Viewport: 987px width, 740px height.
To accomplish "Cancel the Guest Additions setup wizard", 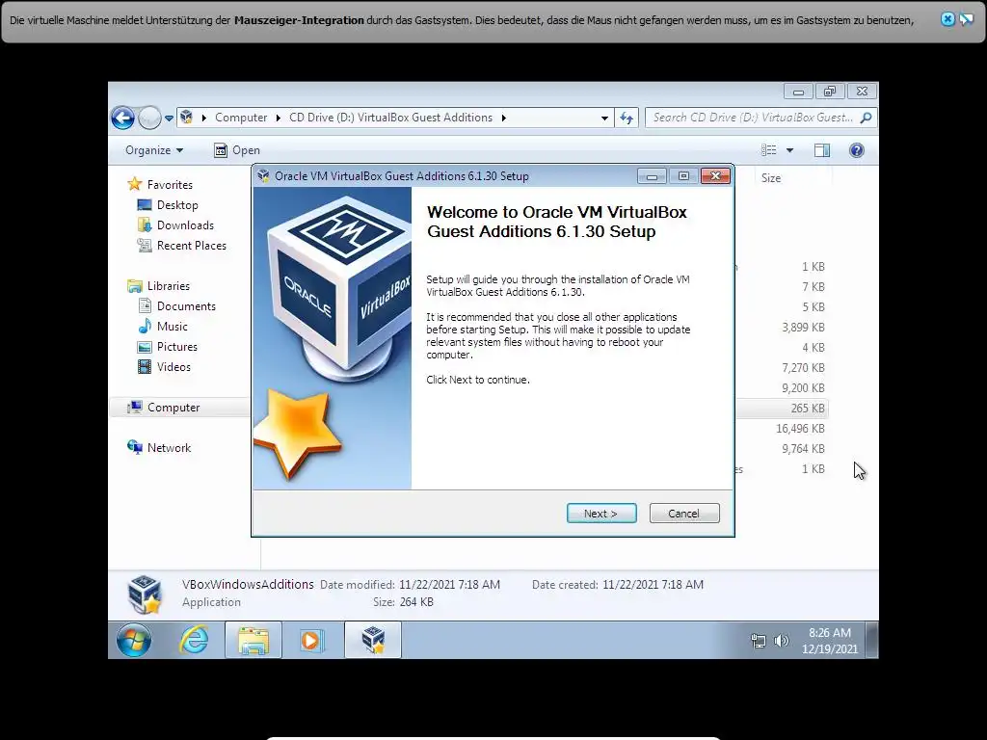I will tap(683, 514).
